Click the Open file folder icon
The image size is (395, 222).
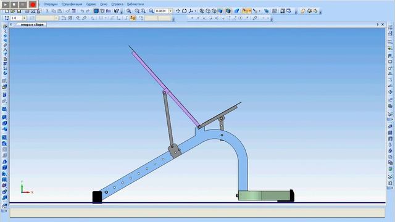(12, 11)
